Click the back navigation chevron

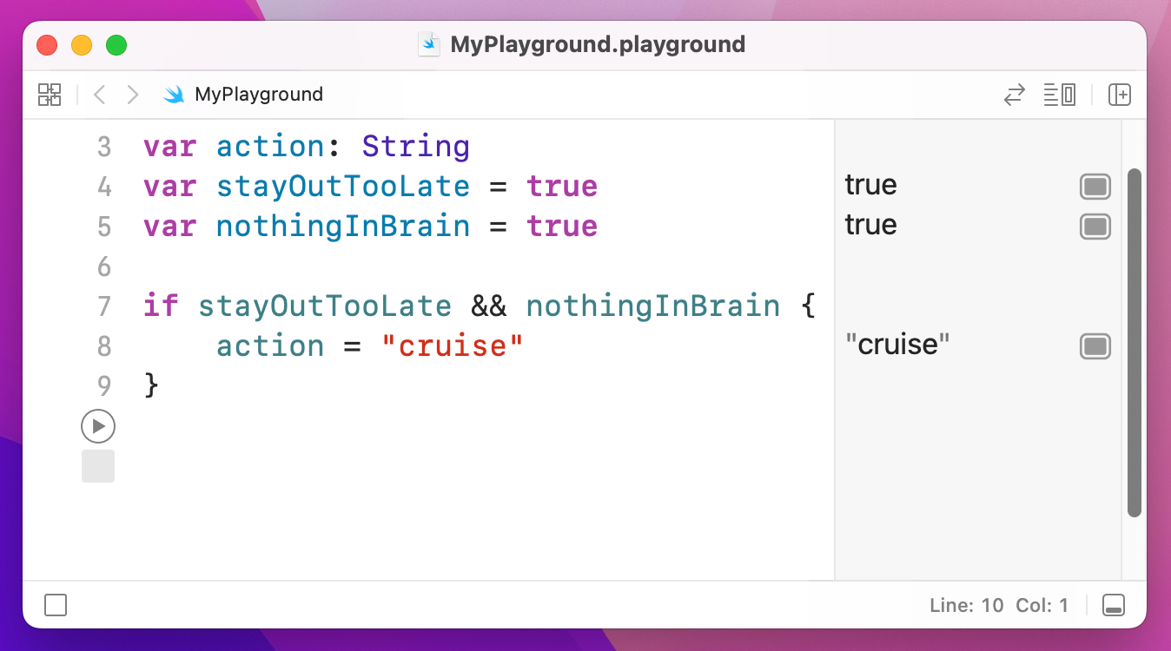click(98, 94)
